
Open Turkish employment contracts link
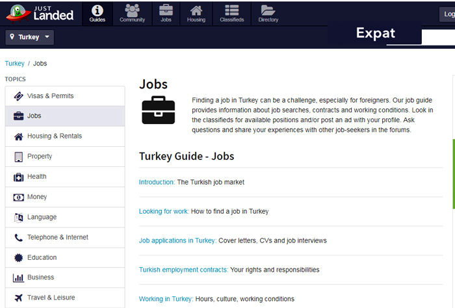click(x=184, y=270)
